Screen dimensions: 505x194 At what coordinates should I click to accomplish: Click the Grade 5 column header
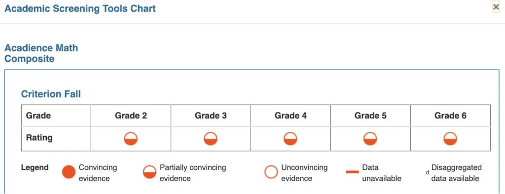(x=370, y=115)
